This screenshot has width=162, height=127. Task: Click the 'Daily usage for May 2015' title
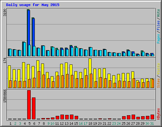[x=33, y=5]
